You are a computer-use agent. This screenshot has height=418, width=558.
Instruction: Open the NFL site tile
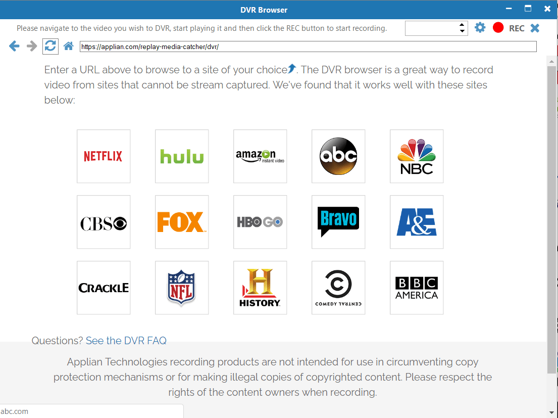point(182,288)
